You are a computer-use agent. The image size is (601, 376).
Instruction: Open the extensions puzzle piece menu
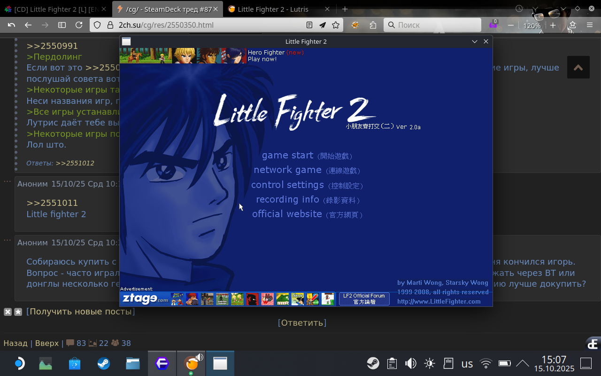[x=373, y=25]
